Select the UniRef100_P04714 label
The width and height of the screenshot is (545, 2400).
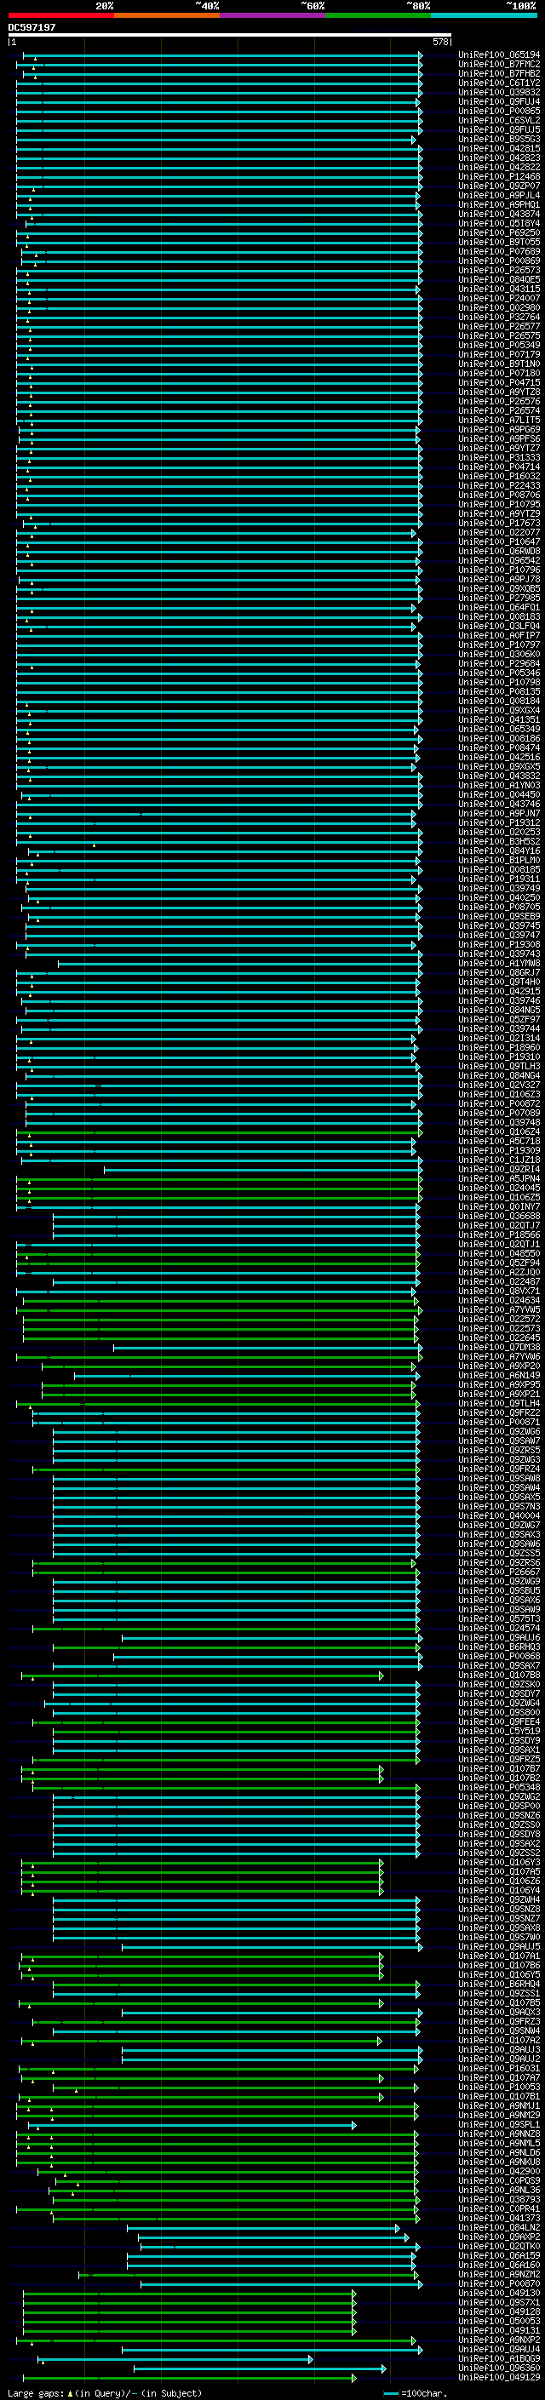[x=499, y=467]
